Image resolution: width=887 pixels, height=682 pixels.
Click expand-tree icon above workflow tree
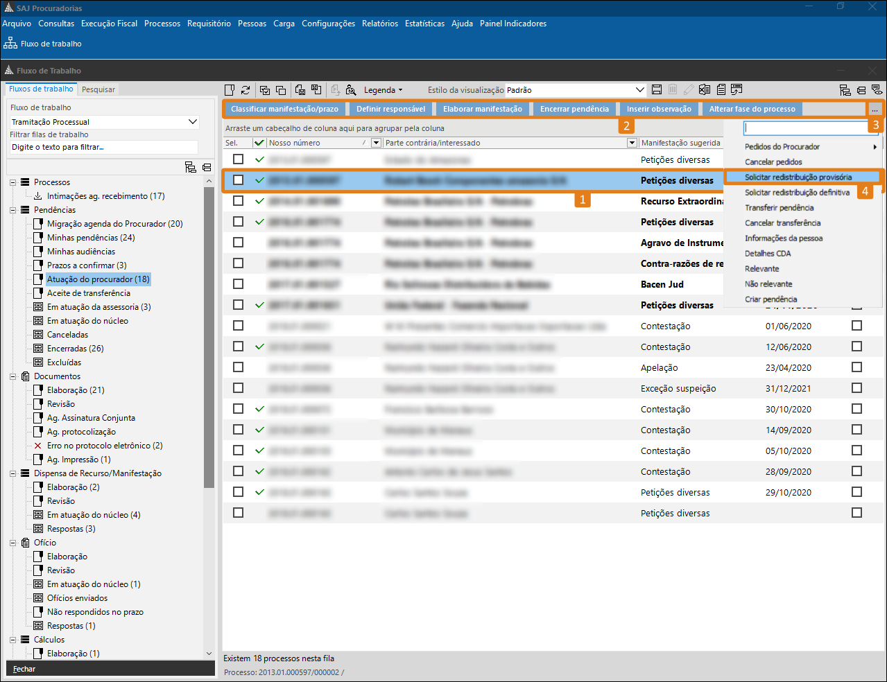[x=191, y=167]
